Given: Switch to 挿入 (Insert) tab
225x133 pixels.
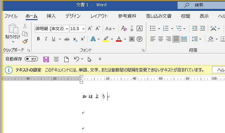Looking at the screenshot, I should pyautogui.click(x=51, y=16).
